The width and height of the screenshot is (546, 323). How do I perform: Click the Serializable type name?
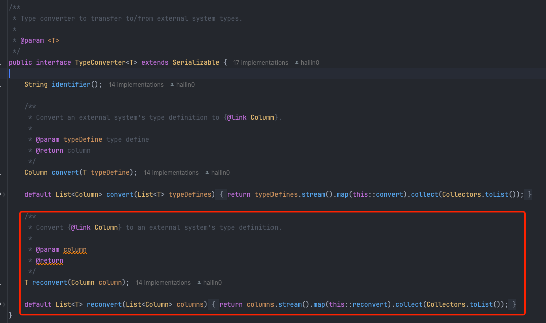pyautogui.click(x=196, y=62)
